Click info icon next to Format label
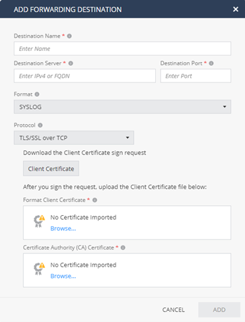 (37, 94)
